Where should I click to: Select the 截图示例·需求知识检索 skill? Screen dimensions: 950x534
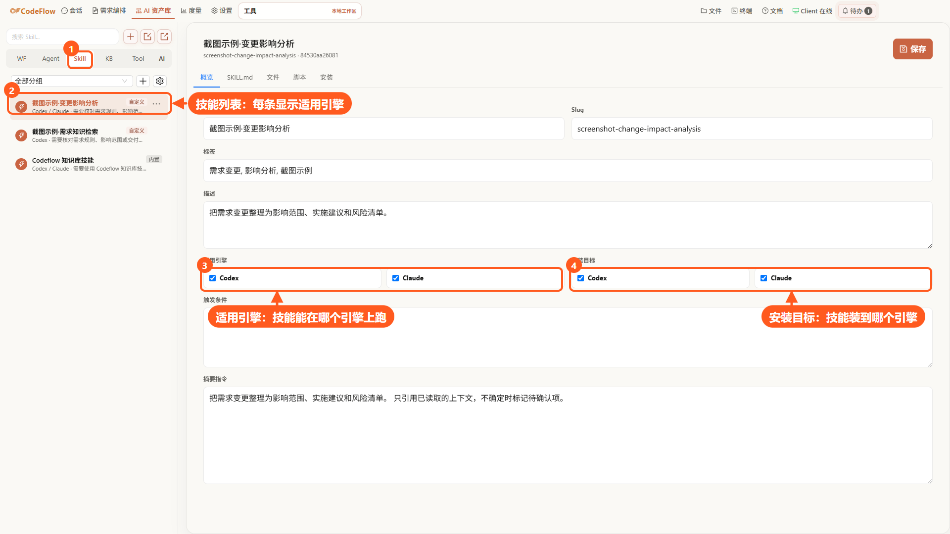click(x=89, y=135)
